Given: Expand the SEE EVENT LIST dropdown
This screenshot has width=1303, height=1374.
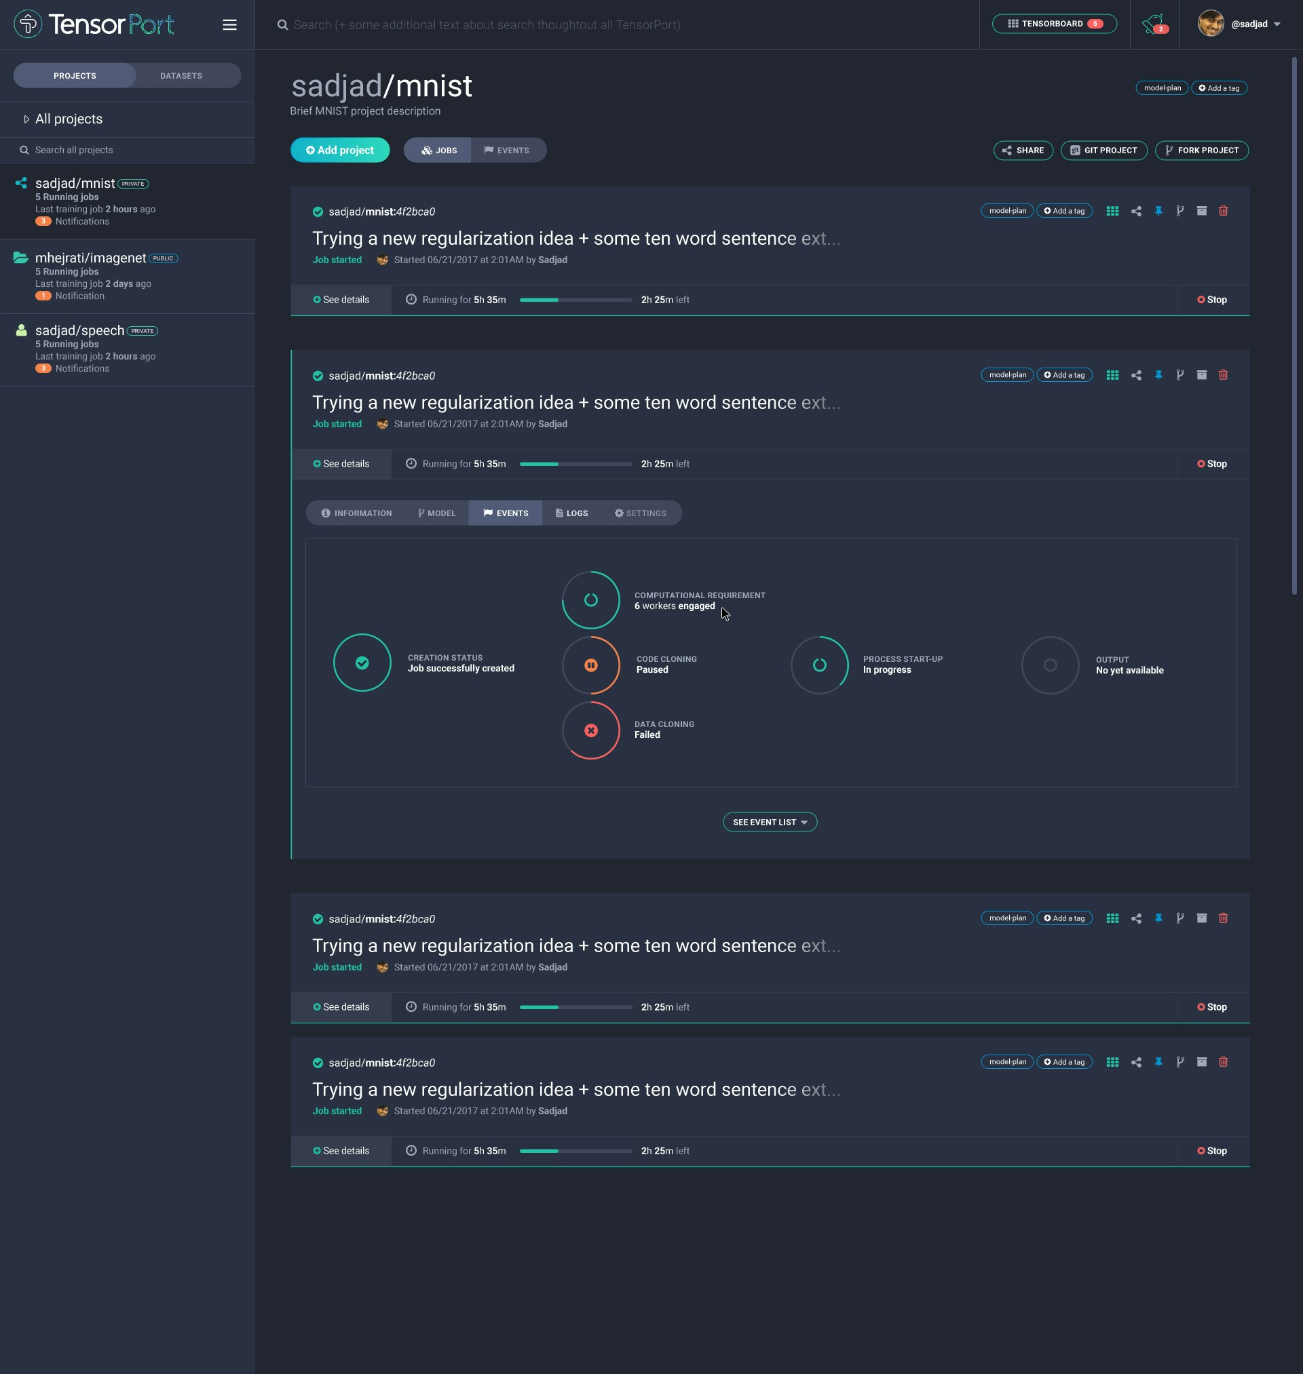Looking at the screenshot, I should click(769, 822).
